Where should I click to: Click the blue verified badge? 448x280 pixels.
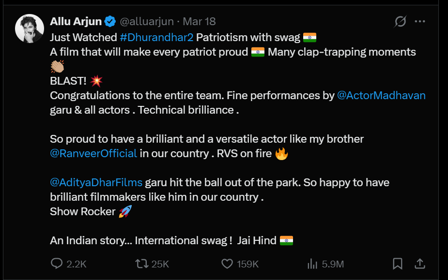(x=110, y=22)
